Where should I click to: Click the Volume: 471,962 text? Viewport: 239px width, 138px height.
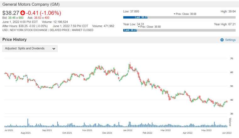(103, 26)
